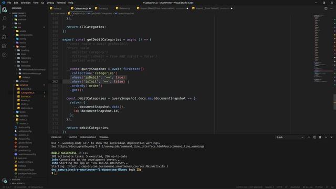The width and height of the screenshot is (336, 189).
Task: Select the TERMINAL panel tab
Action: pyautogui.click(x=104, y=137)
